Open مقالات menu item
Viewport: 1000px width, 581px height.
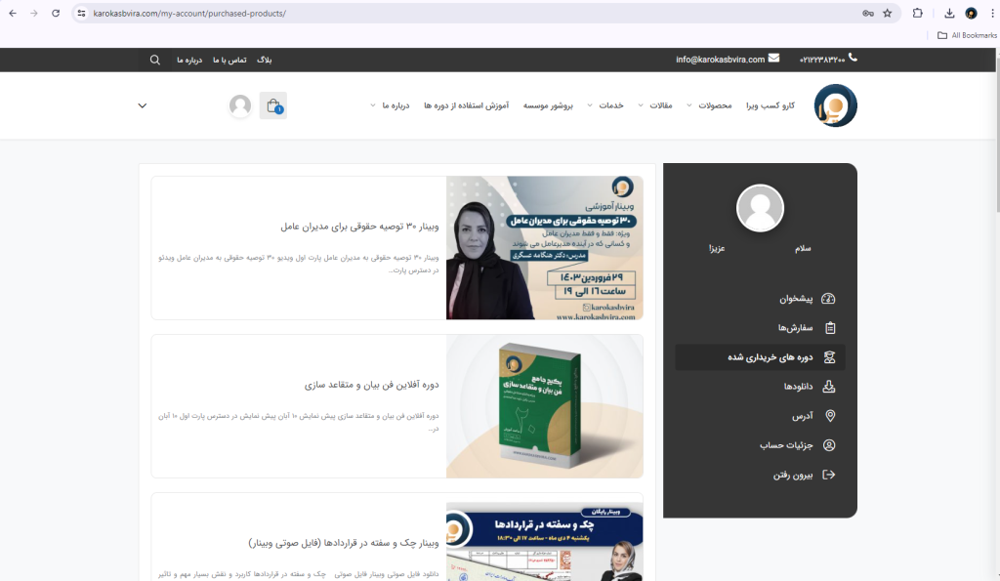click(x=661, y=105)
